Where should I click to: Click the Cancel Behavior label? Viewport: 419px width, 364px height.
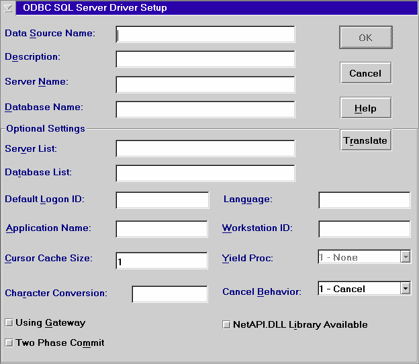[262, 291]
